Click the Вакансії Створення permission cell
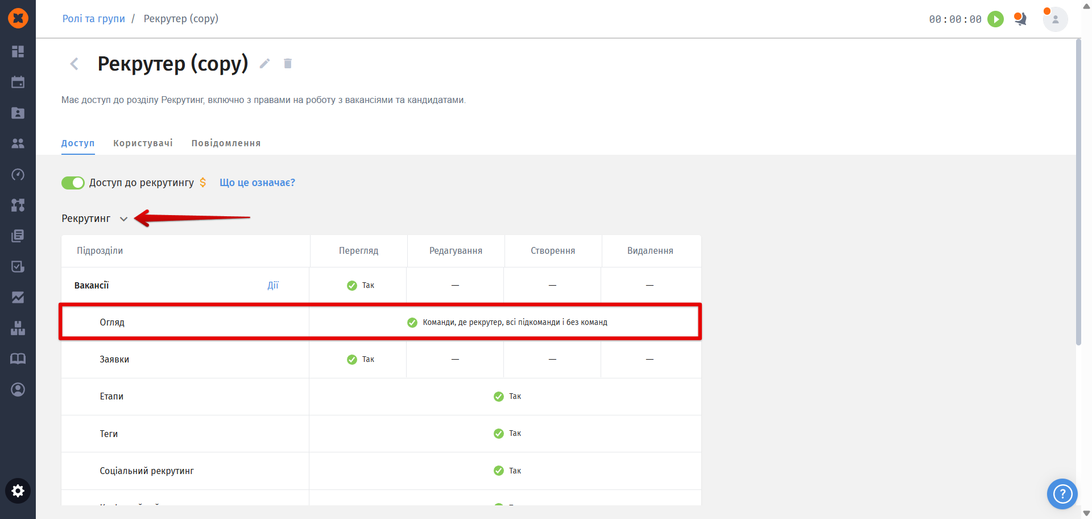The image size is (1092, 519). click(x=552, y=286)
